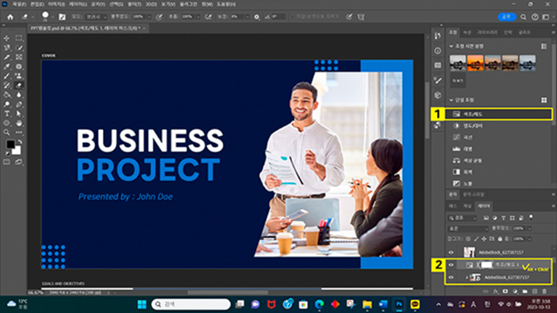Viewport: 557px width, 313px height.
Task: Hide the top AdobeStock_627307157 layer
Action: click(451, 252)
